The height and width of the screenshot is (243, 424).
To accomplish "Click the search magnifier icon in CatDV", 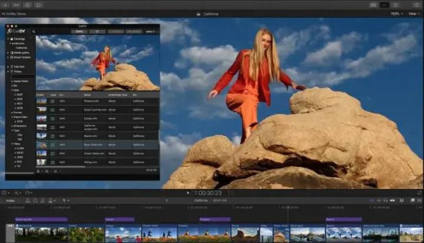I will tap(33, 31).
